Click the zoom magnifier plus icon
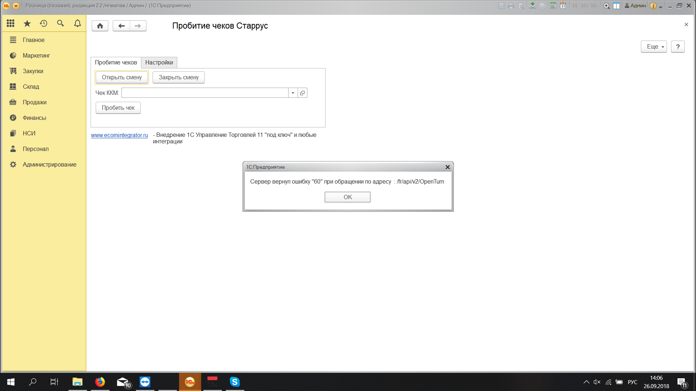Viewport: 696px width, 391px height. [x=606, y=6]
